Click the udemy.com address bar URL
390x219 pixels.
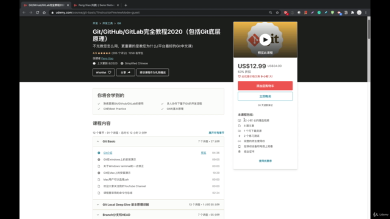(97, 12)
